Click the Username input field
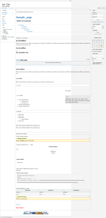Screen dimensions: 106x218 [98, 16]
